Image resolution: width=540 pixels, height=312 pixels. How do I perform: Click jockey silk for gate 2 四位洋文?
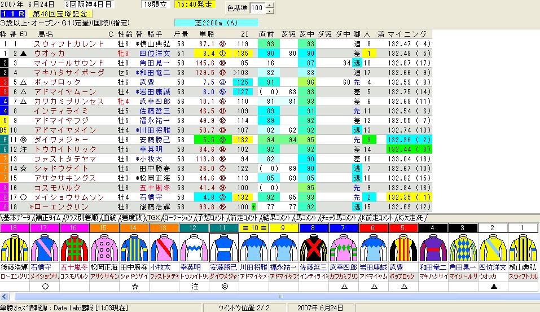(494, 248)
